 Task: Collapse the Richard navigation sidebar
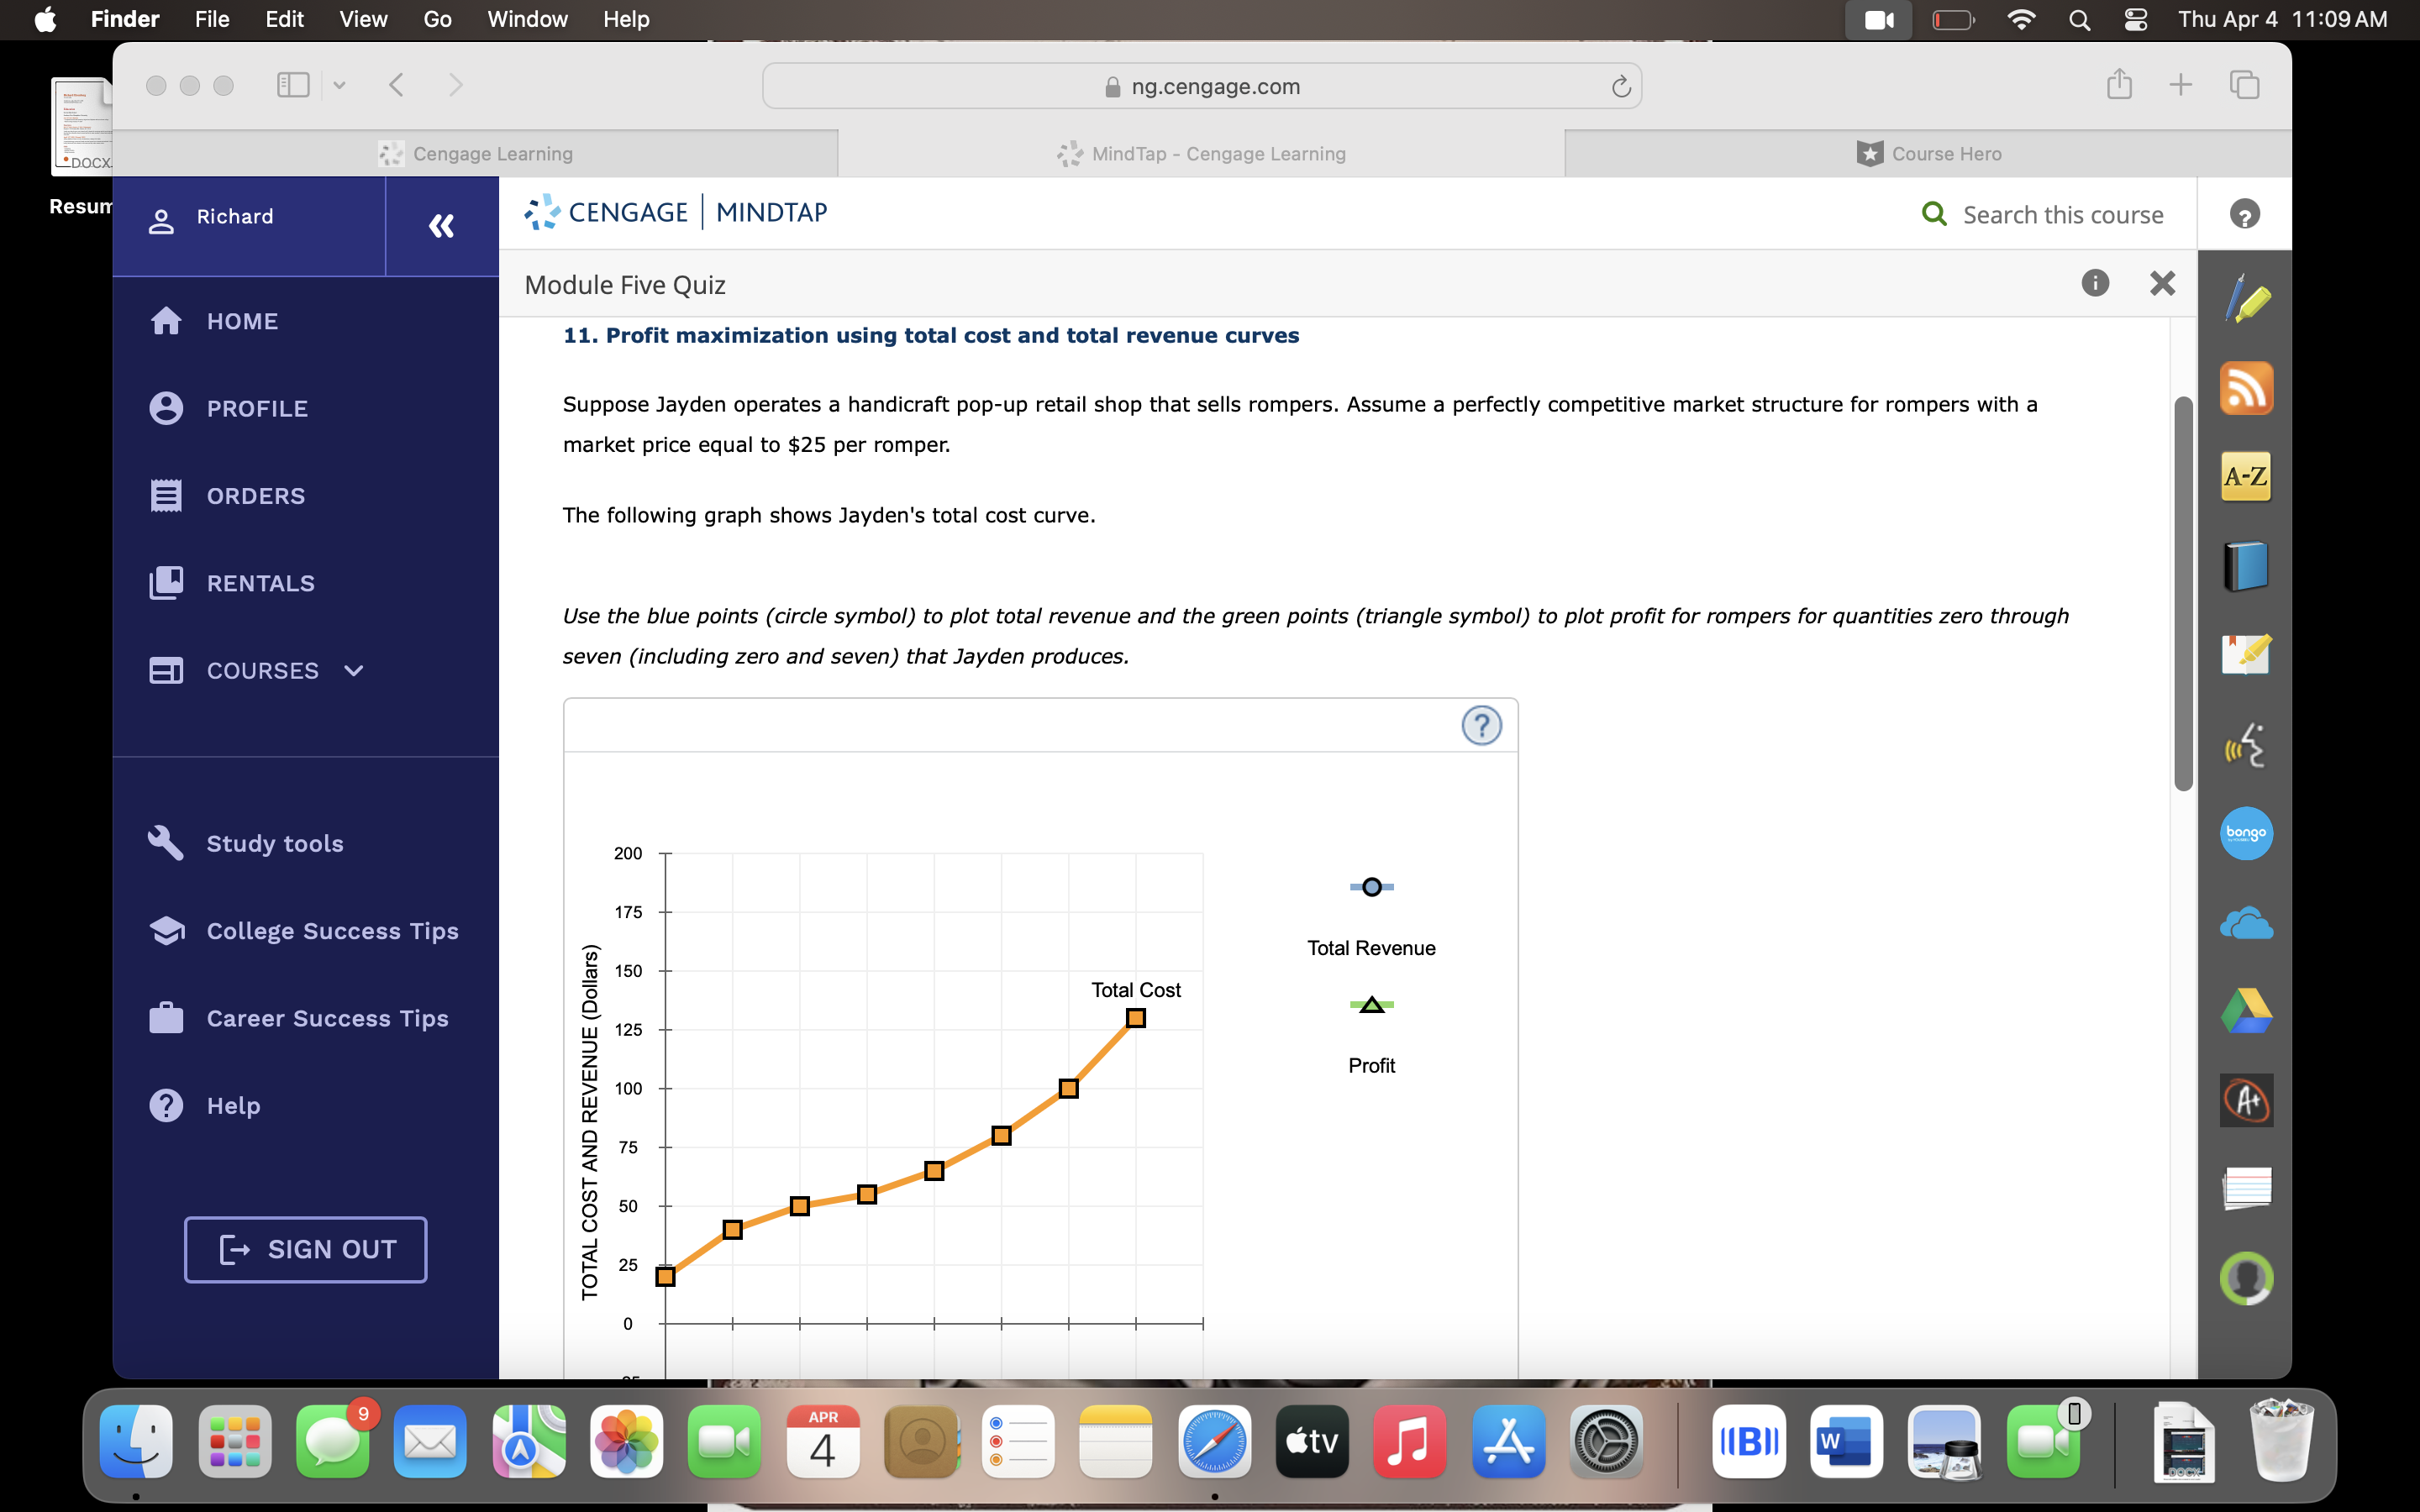(x=441, y=225)
